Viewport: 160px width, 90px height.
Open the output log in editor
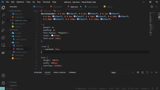tap(147, 72)
